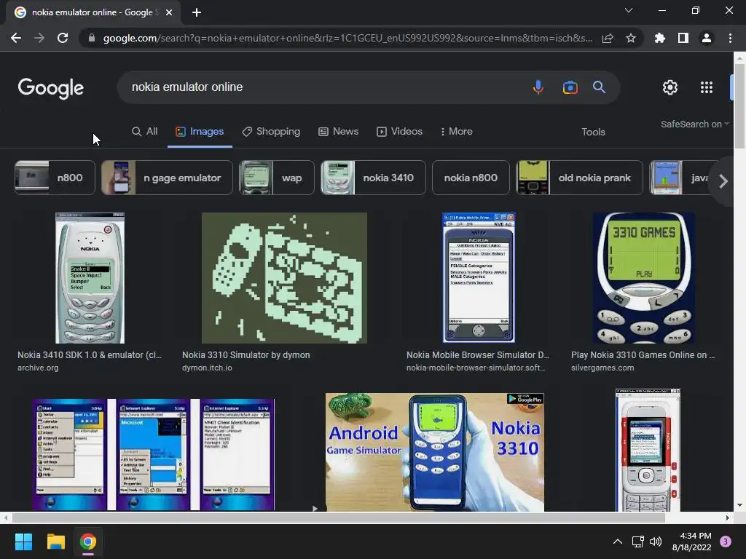
Task: Open archive.org source link
Action: [x=38, y=368]
